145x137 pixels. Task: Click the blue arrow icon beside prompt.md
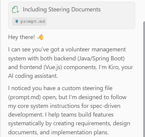coord(17,21)
